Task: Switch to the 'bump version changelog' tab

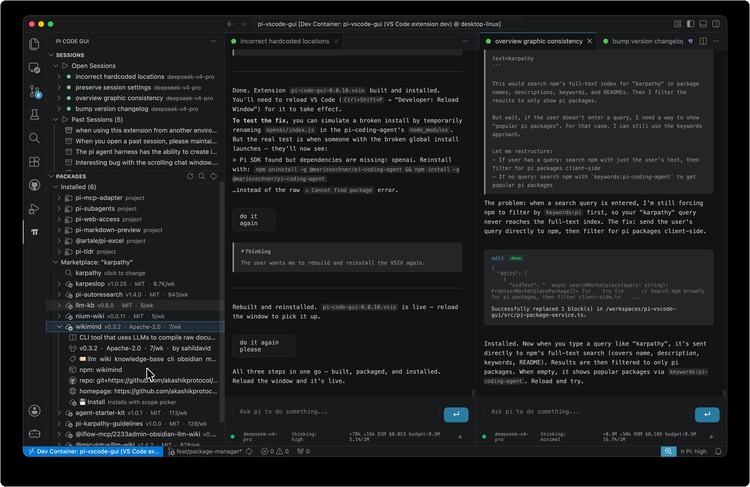Action: [x=648, y=41]
